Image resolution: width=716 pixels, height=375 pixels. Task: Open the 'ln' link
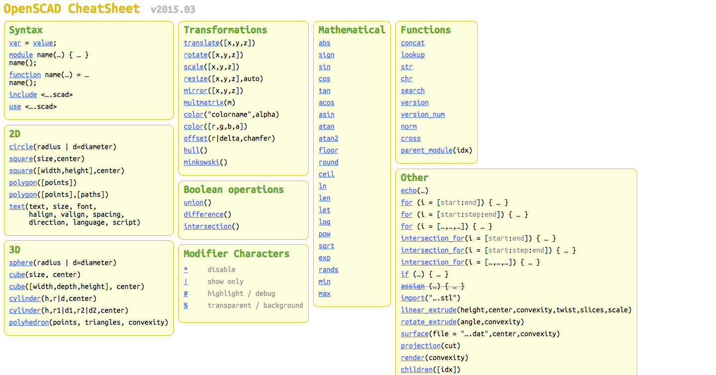coord(323,186)
